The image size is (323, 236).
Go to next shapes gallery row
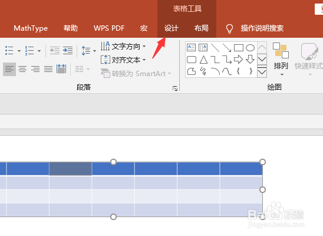pos(262,60)
